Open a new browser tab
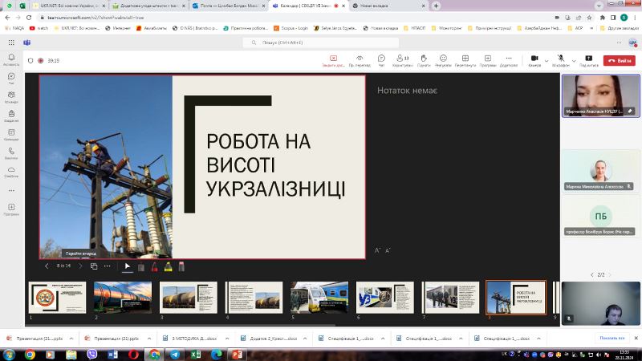This screenshot has height=361, width=642. point(436,6)
